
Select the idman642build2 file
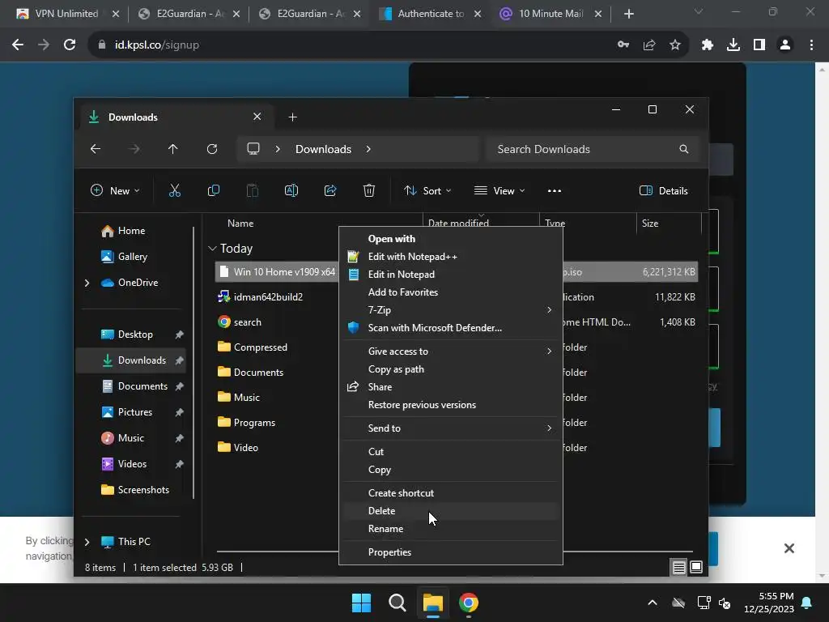[267, 296]
